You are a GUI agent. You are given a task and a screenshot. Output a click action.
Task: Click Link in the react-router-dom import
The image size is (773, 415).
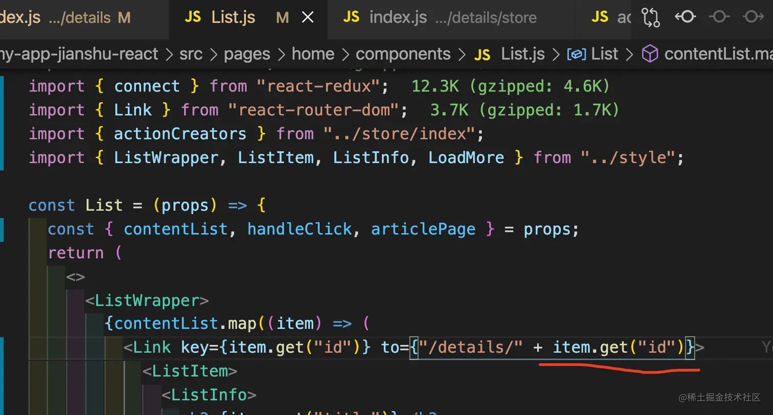tap(133, 110)
